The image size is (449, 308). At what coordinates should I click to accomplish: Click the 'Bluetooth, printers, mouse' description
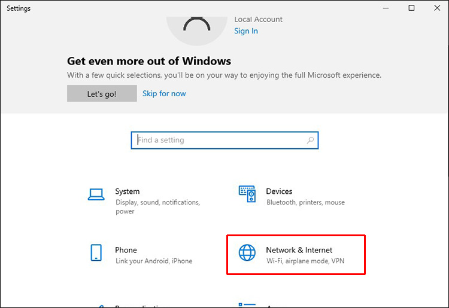(305, 202)
